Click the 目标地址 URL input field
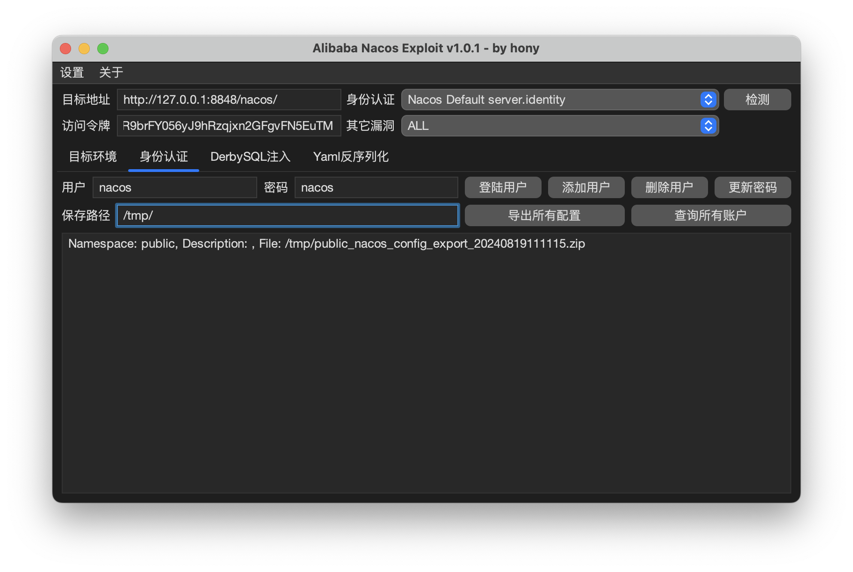Screen dimensions: 853x572 229,100
